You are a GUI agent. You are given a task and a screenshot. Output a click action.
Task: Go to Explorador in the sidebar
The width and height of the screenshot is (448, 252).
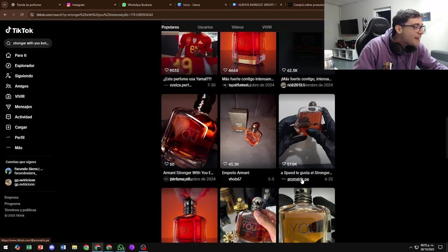coord(20,65)
